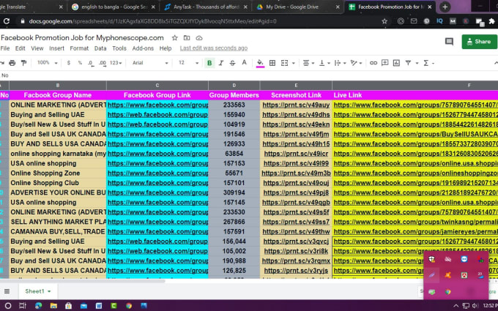Star the spreadsheet document
The height and width of the screenshot is (311, 498).
[174, 38]
